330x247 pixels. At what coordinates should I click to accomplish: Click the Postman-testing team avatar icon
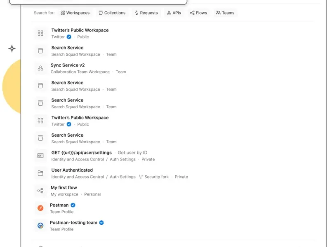pos(40,226)
